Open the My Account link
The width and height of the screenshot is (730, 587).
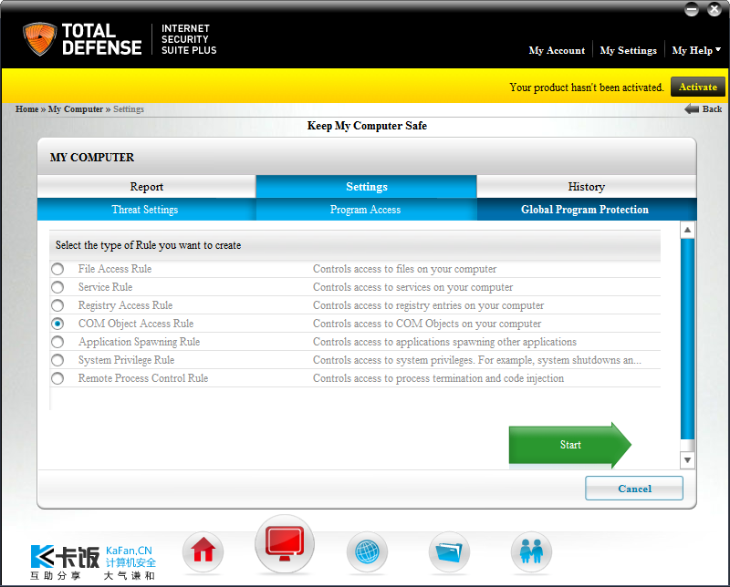[x=557, y=50]
